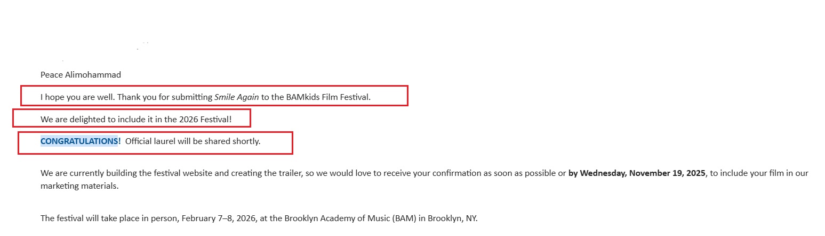Click the italic film title "Smile Again"
Image resolution: width=825 pixels, height=236 pixels.
click(237, 97)
